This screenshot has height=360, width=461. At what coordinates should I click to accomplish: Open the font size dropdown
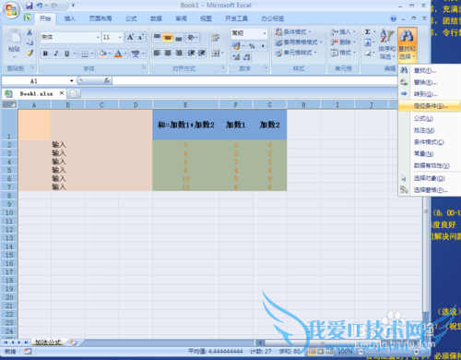[120, 37]
